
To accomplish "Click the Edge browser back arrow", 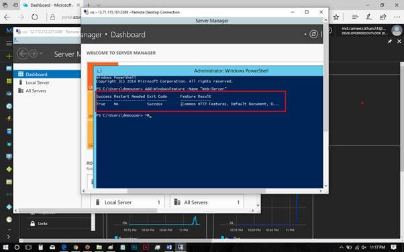I will pos(7,17).
